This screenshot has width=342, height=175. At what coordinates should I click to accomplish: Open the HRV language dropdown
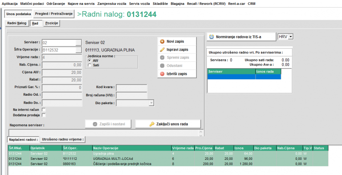pyautogui.click(x=291, y=37)
